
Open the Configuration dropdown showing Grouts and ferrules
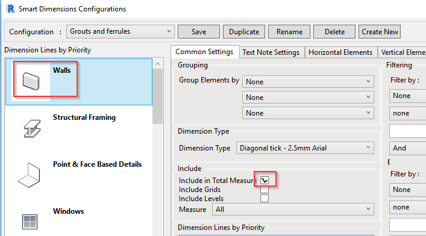(121, 31)
